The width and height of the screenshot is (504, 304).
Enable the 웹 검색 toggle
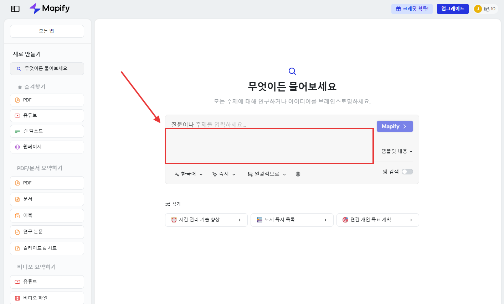click(407, 171)
